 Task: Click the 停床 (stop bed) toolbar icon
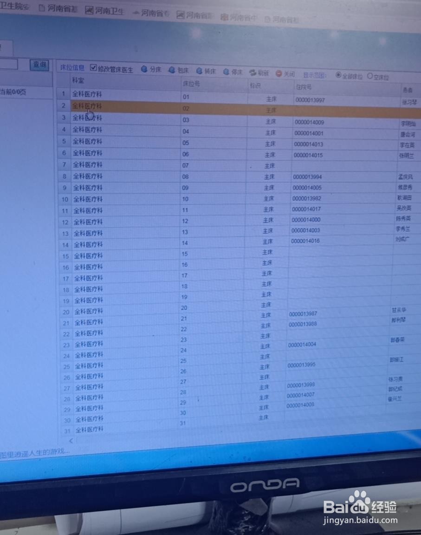coord(226,72)
